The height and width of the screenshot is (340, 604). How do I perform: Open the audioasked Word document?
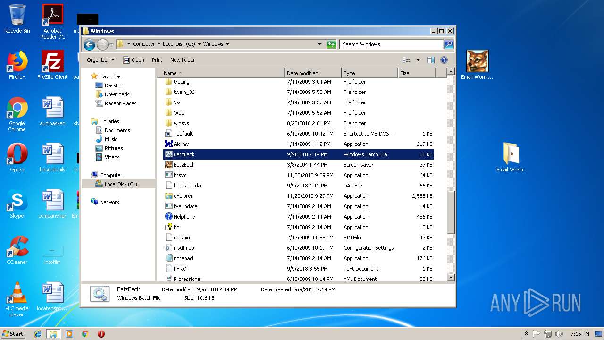pyautogui.click(x=52, y=111)
